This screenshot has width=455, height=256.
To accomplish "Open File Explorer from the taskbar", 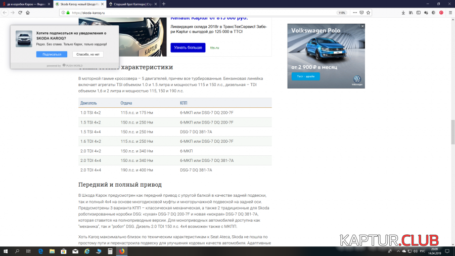I will coord(52,251).
